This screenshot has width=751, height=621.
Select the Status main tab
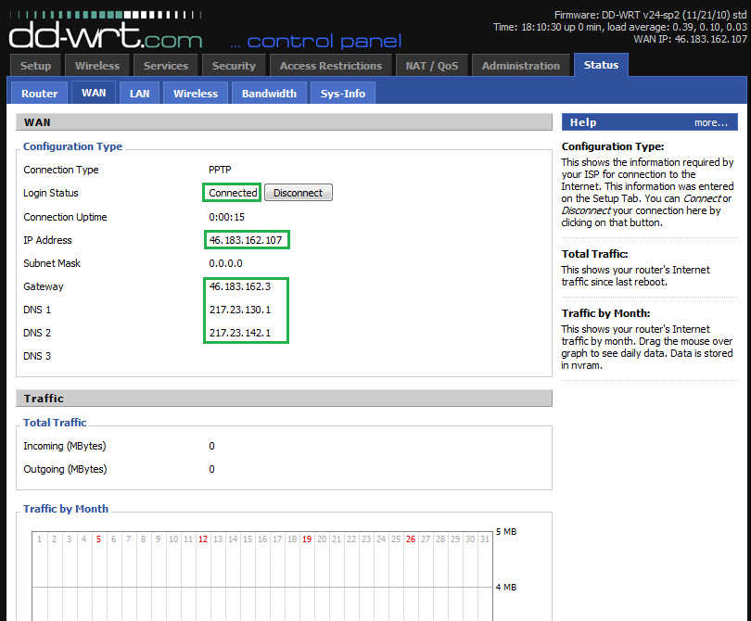pos(601,65)
